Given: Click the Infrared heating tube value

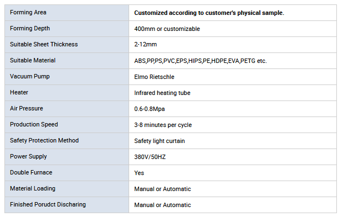Looking at the screenshot, I should click(x=162, y=93).
